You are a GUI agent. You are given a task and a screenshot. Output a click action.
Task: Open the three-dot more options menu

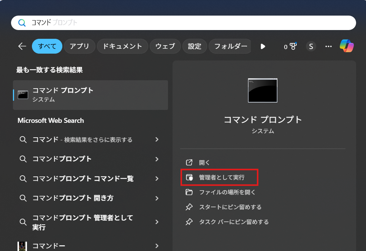click(328, 46)
